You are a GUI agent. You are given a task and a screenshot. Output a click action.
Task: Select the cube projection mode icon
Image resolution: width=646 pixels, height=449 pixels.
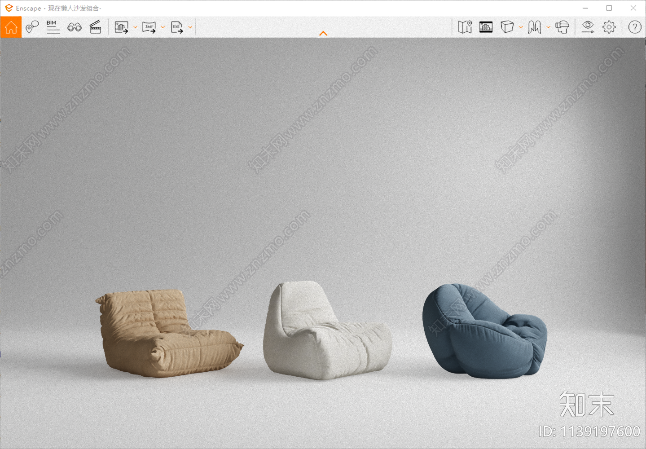[507, 27]
